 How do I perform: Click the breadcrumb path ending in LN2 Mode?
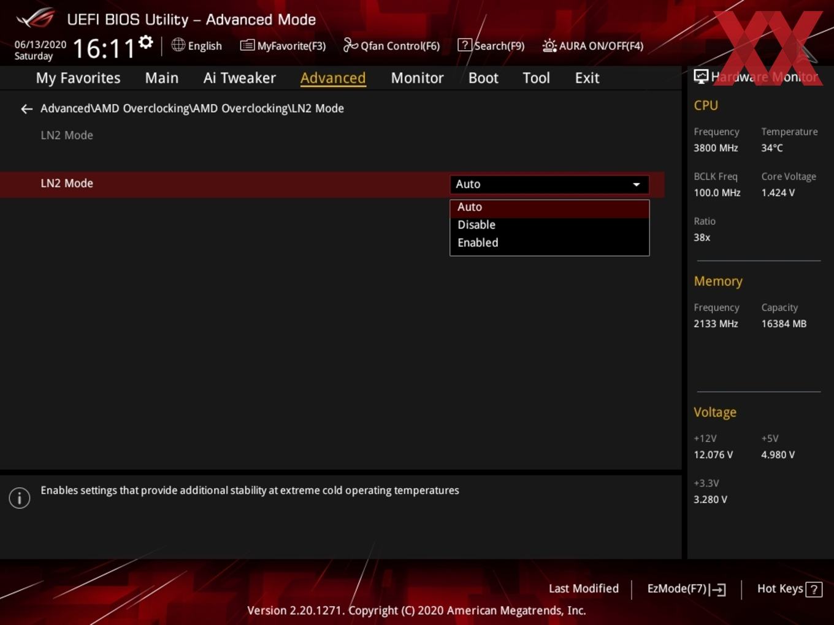click(x=192, y=108)
